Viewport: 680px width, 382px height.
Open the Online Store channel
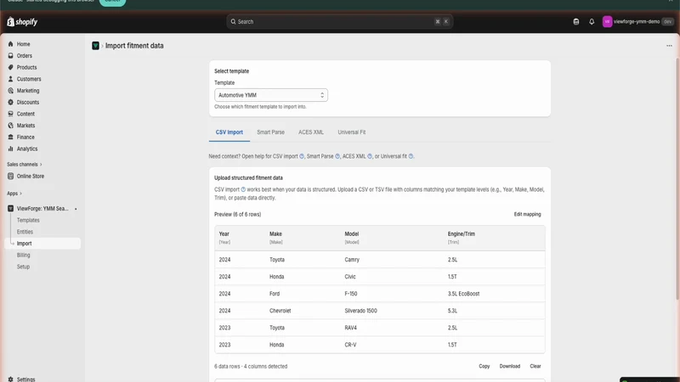pyautogui.click(x=31, y=177)
